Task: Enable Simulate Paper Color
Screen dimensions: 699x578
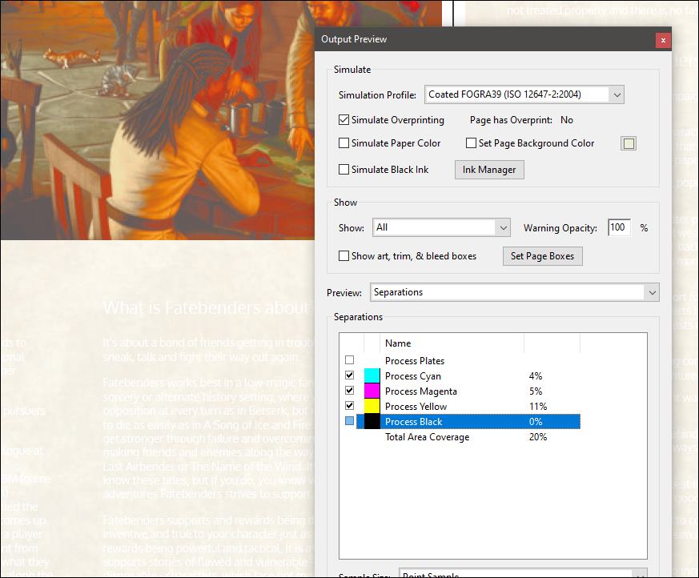Action: 343,142
